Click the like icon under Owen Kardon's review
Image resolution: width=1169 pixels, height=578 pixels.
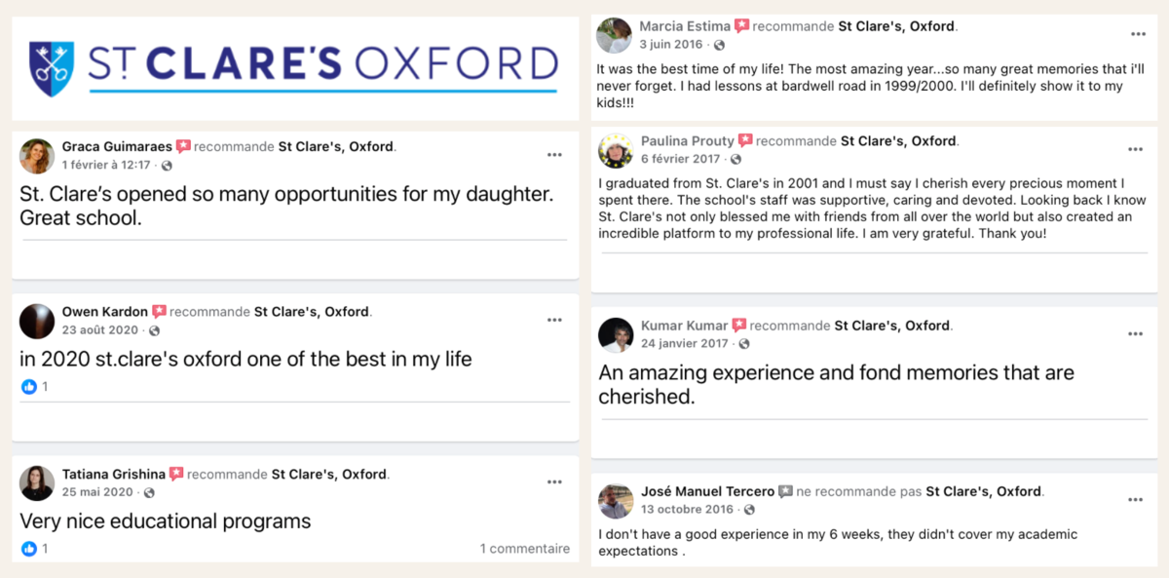point(29,387)
